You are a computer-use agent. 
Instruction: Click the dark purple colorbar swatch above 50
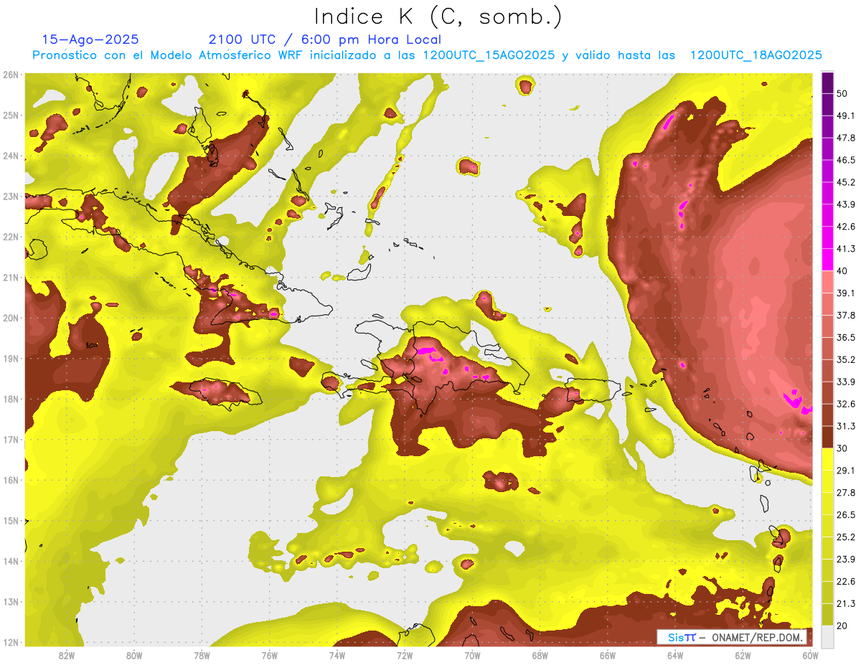[827, 82]
